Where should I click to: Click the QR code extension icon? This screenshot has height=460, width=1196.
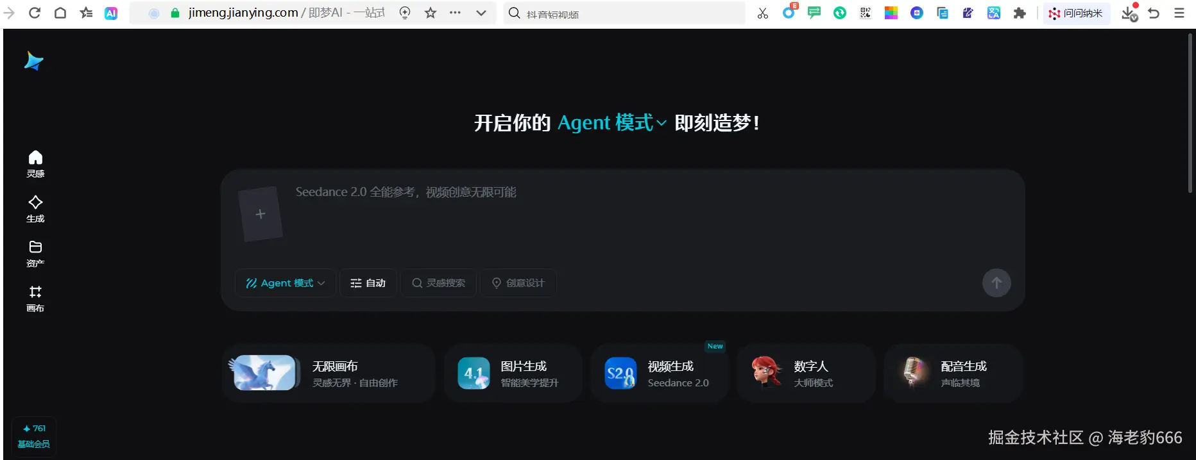(866, 13)
